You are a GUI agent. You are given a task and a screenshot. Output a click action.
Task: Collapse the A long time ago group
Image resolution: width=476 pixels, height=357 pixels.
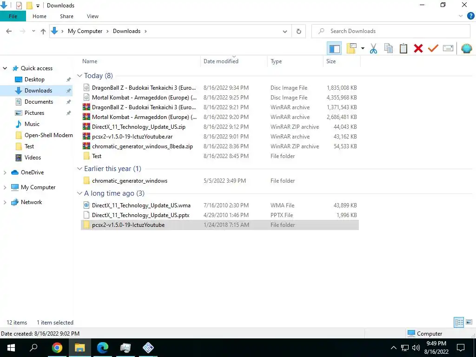click(79, 193)
